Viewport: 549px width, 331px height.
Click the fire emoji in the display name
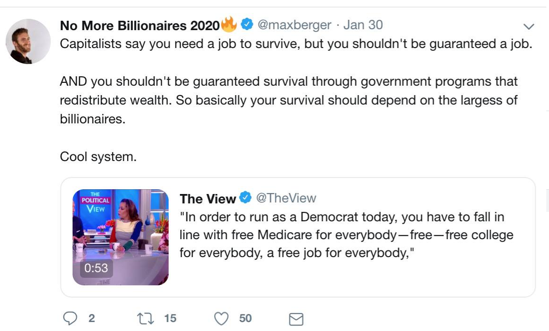[x=229, y=24]
